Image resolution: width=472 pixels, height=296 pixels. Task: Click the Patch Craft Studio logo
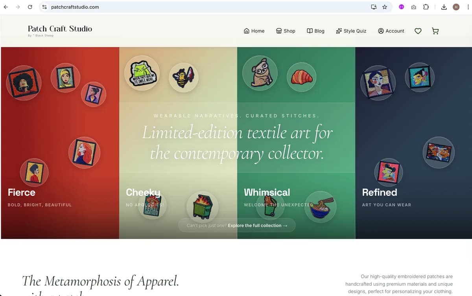point(60,29)
